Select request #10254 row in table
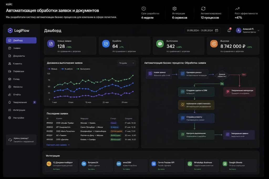Image resolution: width=269 pixels, height=179 pixels. [91, 123]
